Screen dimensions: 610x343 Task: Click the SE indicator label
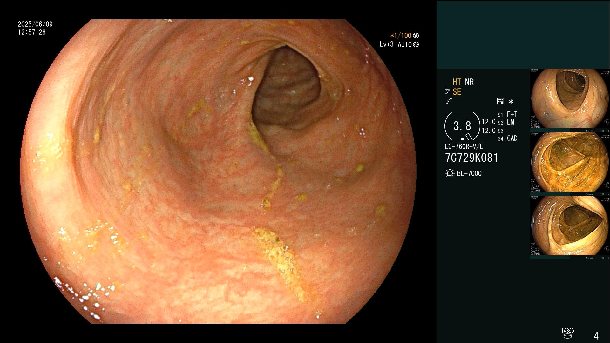(457, 92)
